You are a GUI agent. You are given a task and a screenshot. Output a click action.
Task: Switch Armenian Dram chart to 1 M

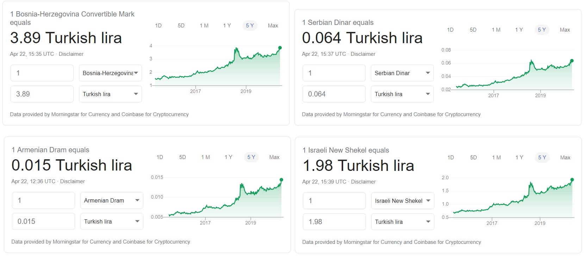click(206, 157)
